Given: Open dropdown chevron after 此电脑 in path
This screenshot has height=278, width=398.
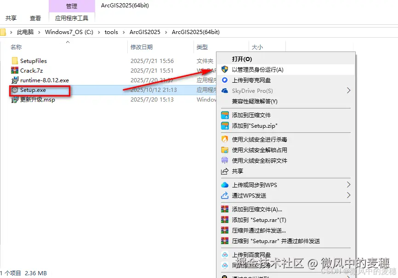Looking at the screenshot, I should coord(39,32).
